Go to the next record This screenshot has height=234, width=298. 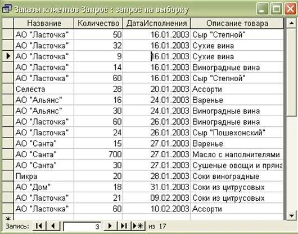(110, 226)
